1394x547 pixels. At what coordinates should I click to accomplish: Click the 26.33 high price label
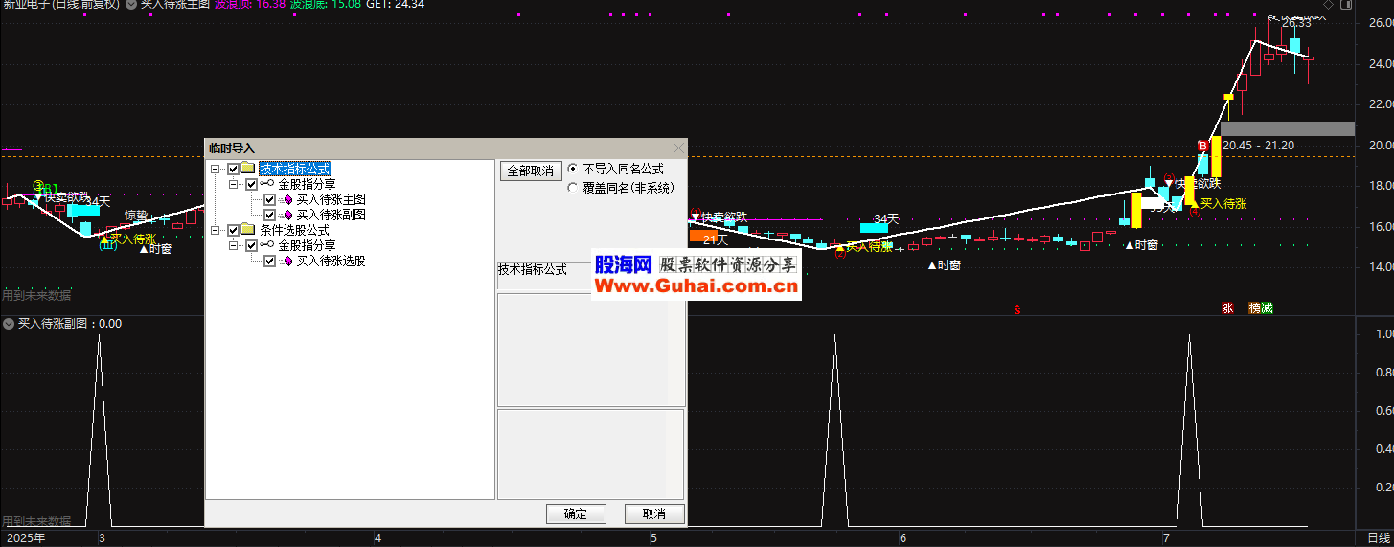click(x=1295, y=23)
